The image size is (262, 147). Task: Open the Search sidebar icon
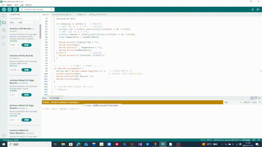[4, 45]
